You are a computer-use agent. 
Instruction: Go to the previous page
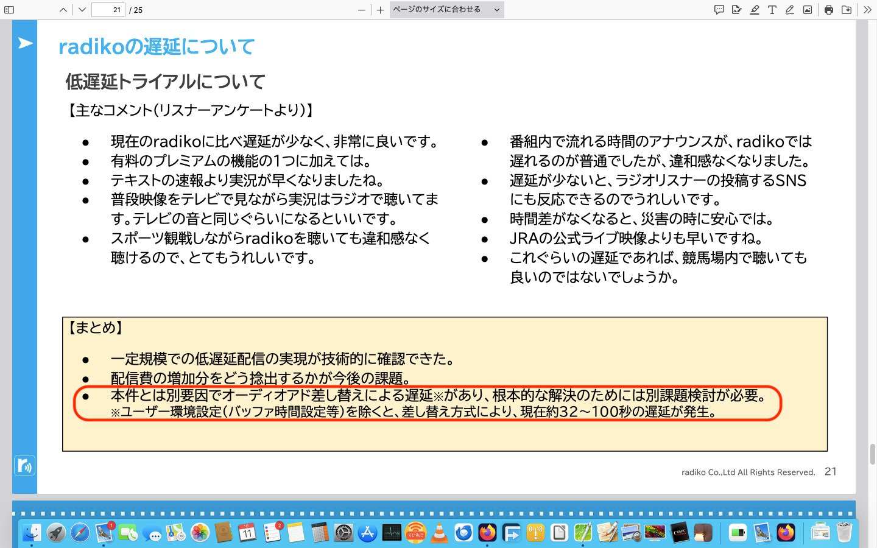coord(63,10)
